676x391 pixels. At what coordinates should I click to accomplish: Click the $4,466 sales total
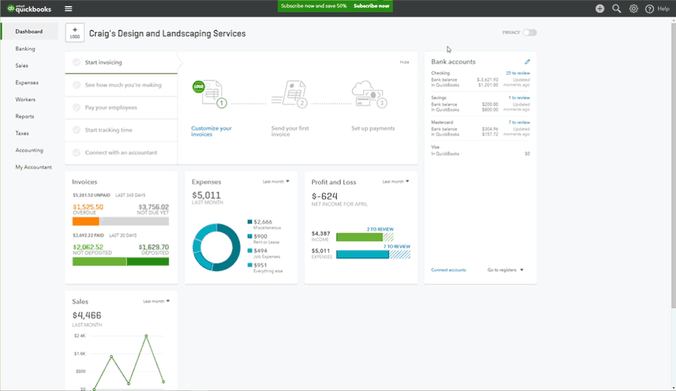(x=87, y=315)
